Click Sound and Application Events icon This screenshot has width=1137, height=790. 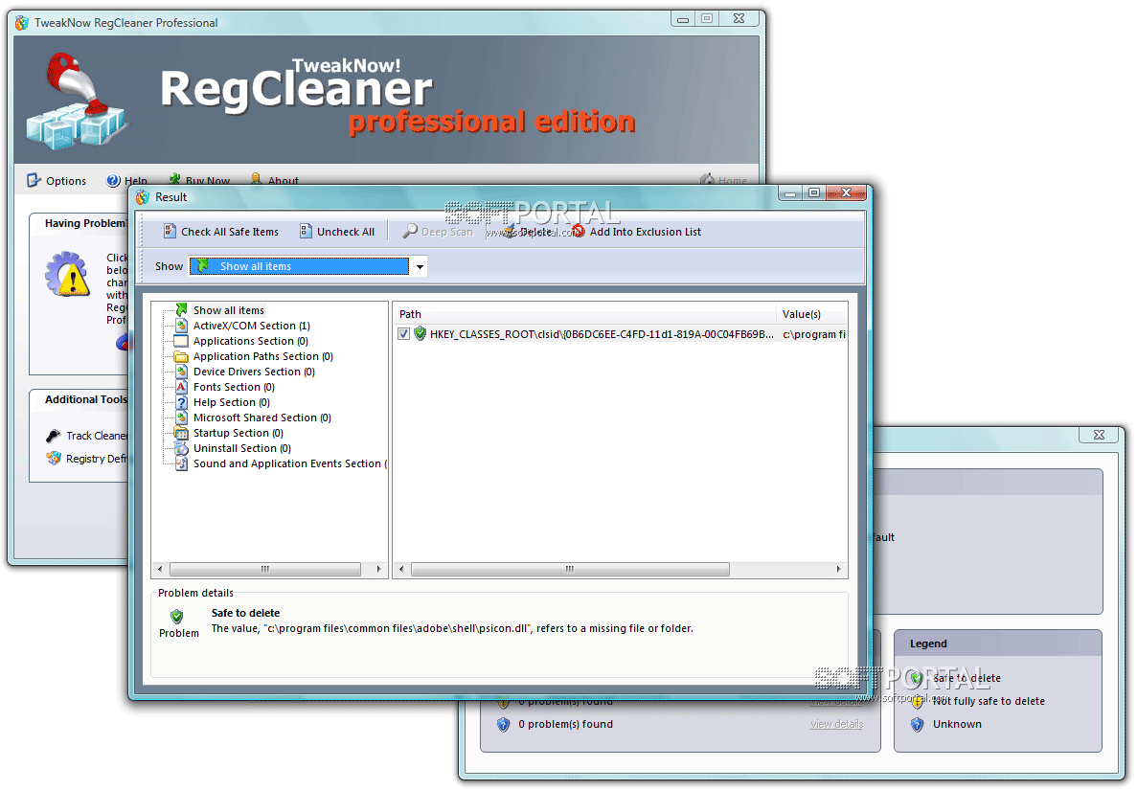[181, 463]
